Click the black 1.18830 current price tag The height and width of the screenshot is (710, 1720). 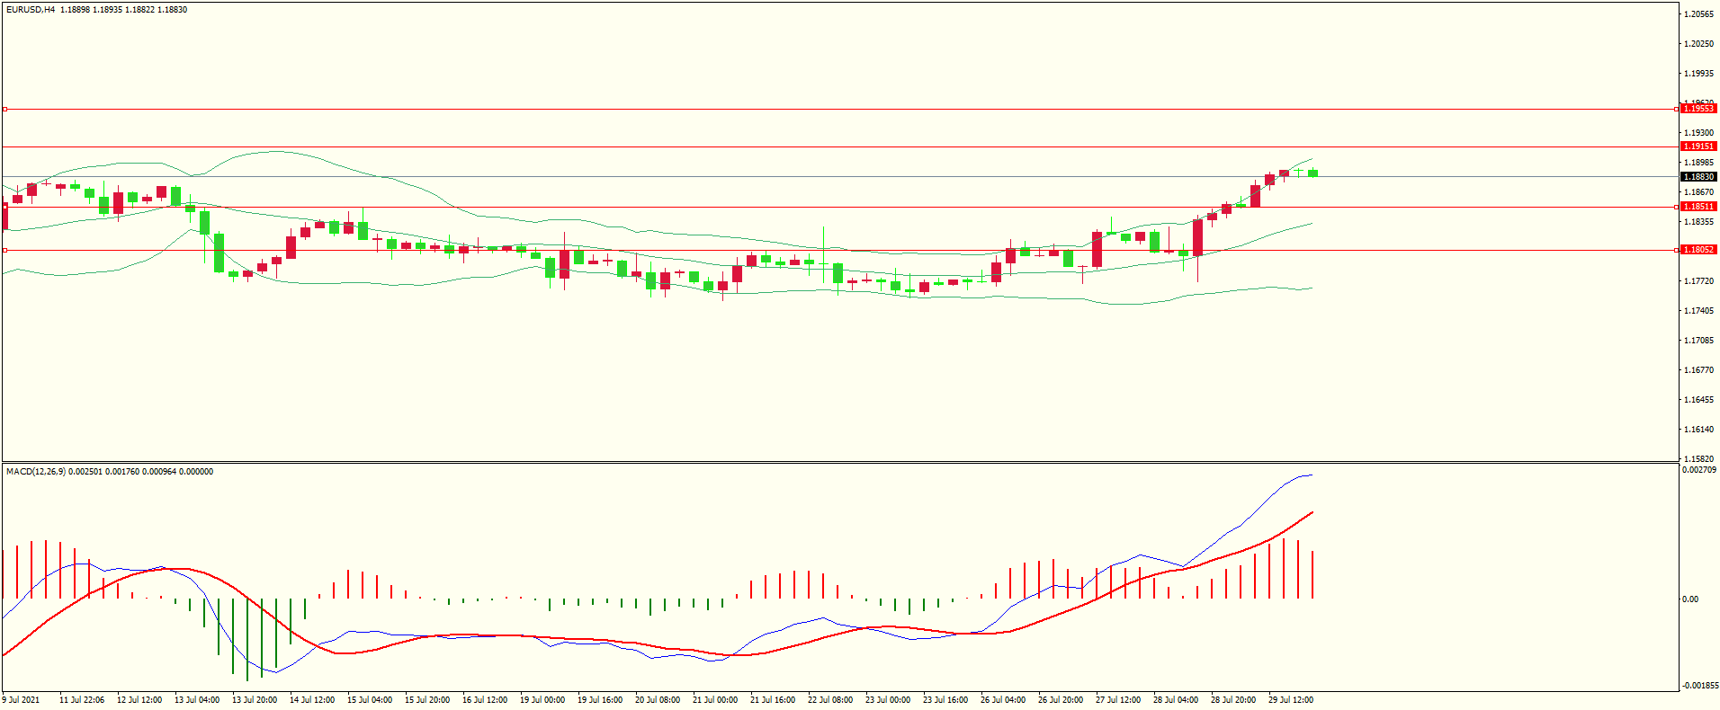[1698, 177]
